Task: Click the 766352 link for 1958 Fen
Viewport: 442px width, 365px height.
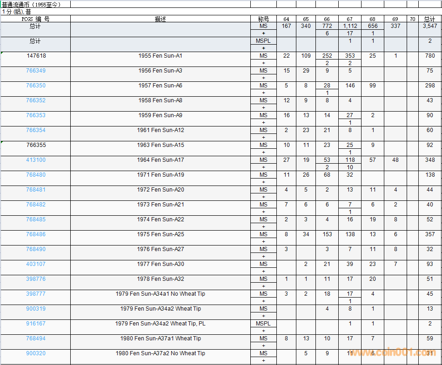Action: point(36,100)
